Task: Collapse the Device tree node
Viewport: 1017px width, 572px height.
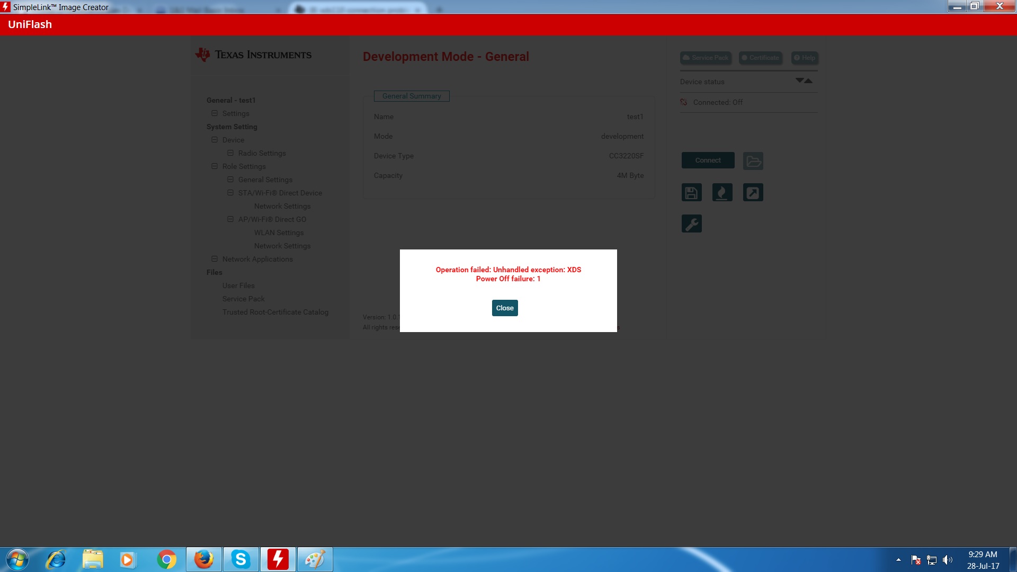Action: (215, 140)
